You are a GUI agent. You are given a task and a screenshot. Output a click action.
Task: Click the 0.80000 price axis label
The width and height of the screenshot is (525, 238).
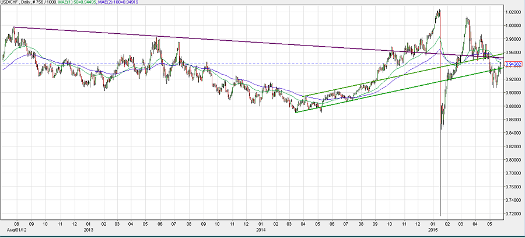click(512, 160)
